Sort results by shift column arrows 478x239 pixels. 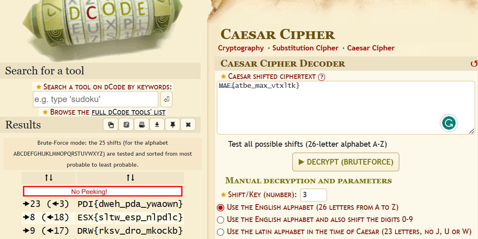click(49, 178)
